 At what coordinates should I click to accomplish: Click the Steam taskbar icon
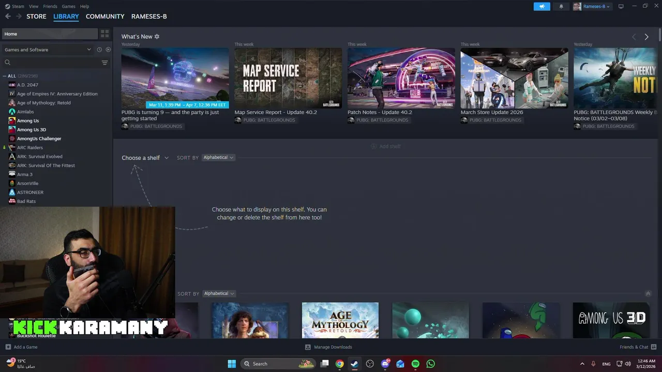(x=354, y=364)
